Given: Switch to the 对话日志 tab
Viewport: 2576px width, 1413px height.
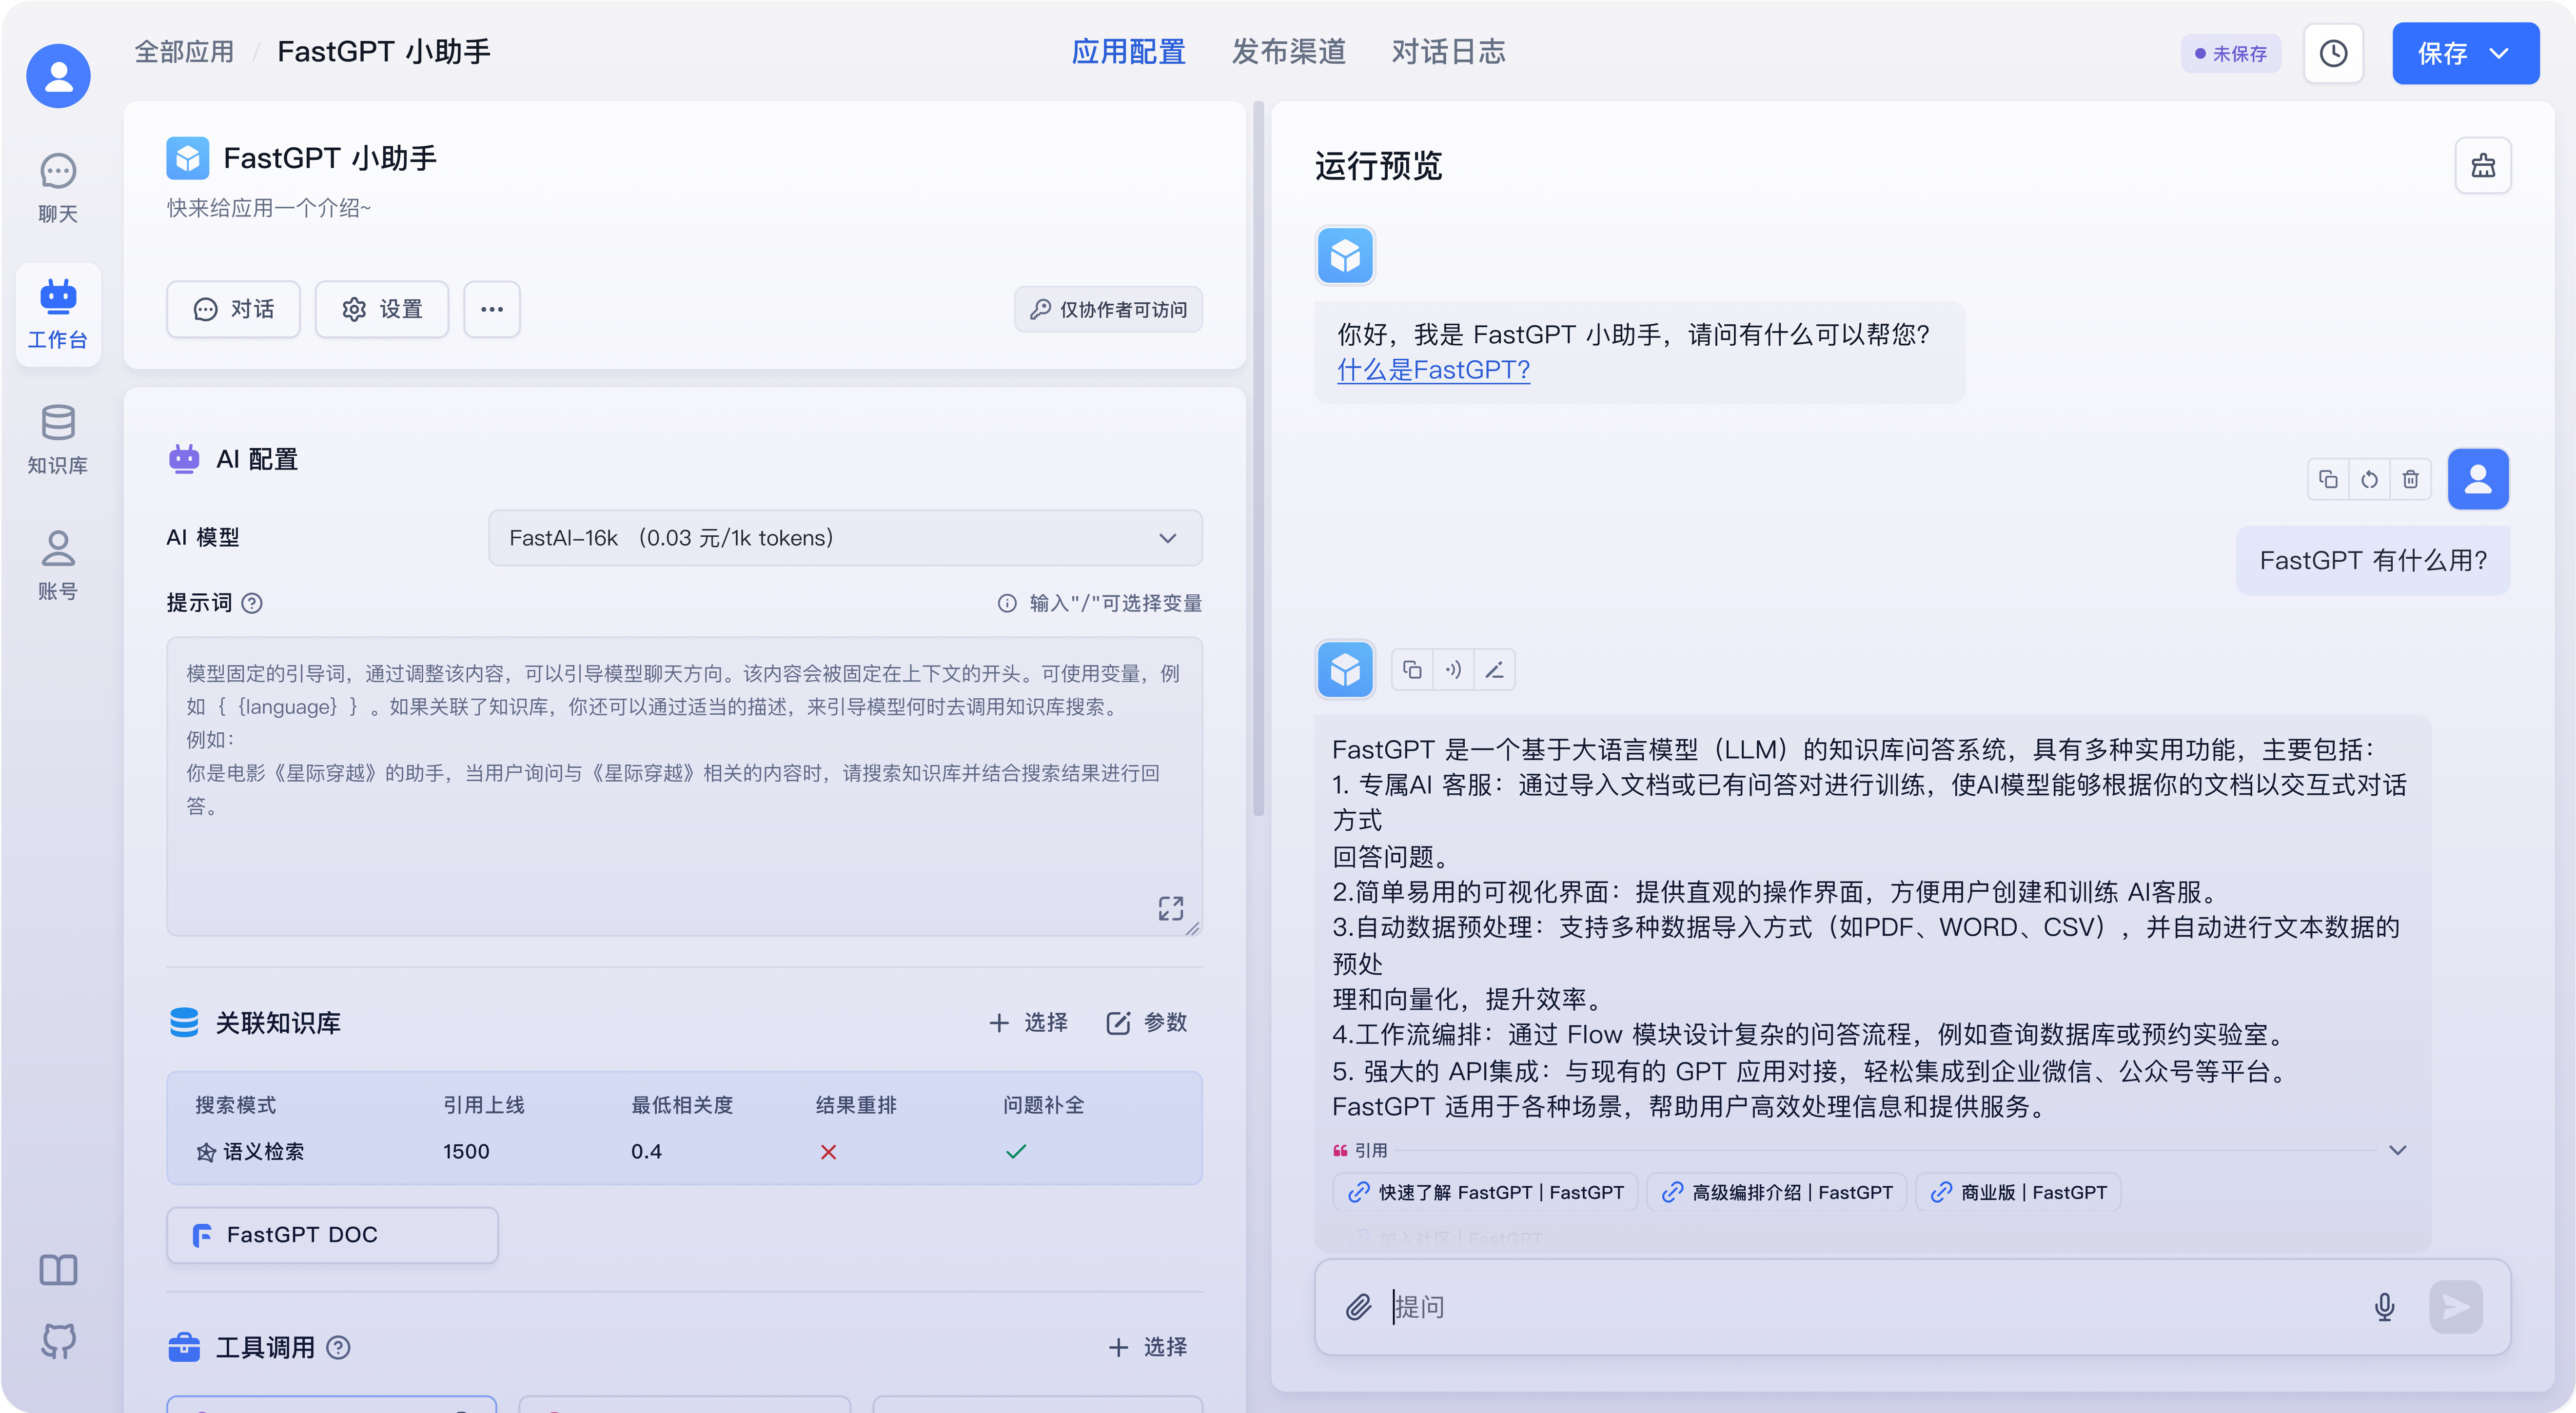Looking at the screenshot, I should click(1448, 52).
